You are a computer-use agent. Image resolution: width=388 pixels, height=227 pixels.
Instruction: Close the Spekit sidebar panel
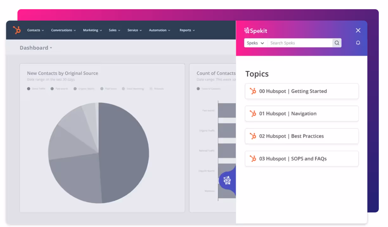coord(358,30)
